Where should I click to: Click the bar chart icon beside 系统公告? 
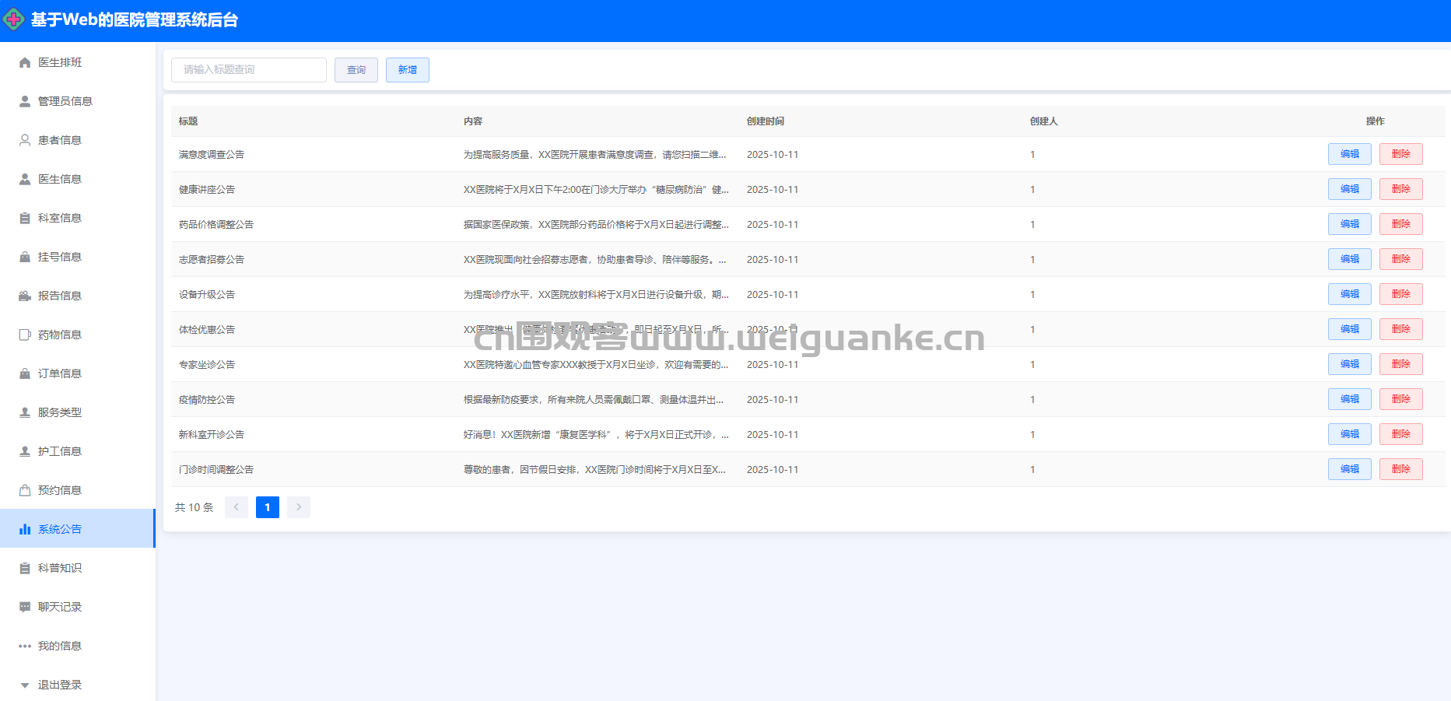tap(25, 529)
